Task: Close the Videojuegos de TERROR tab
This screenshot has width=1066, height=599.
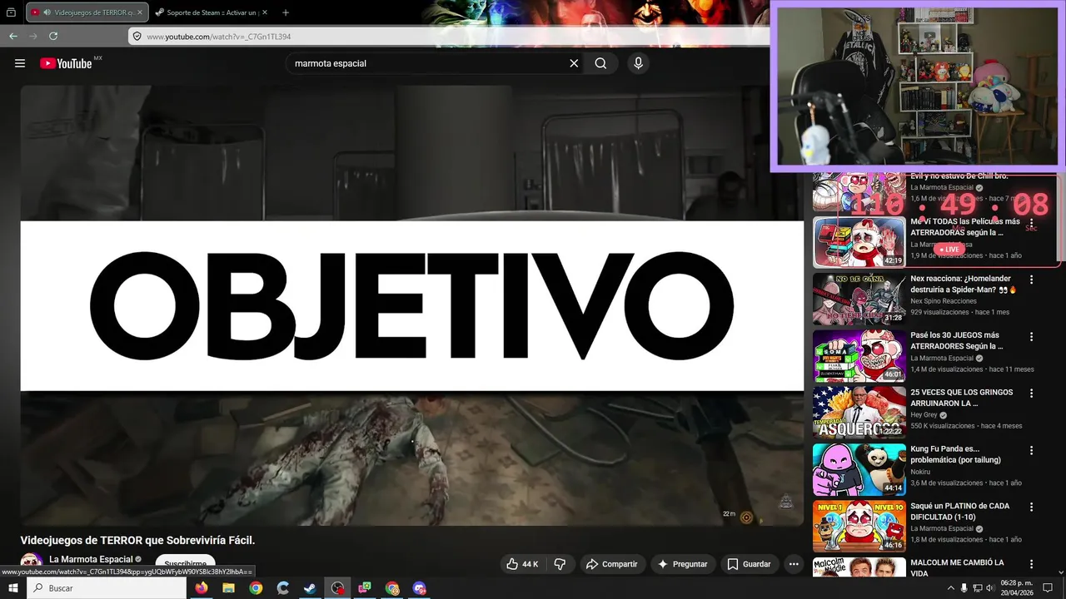Action: coord(138,12)
